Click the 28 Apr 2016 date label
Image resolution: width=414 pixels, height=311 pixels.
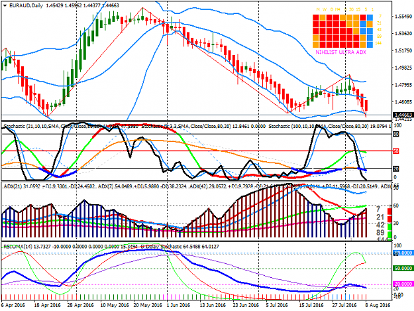point(81,305)
